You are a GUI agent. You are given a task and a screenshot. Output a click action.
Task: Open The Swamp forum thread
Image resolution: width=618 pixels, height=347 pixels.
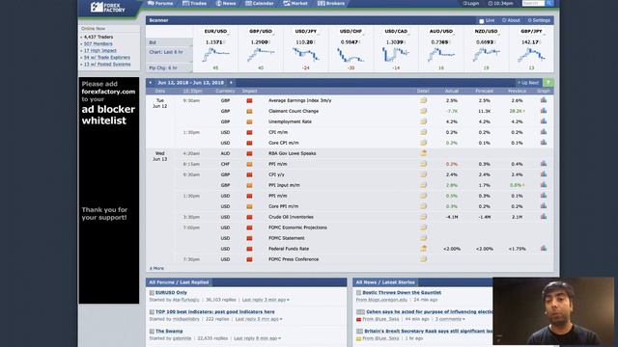(169, 331)
